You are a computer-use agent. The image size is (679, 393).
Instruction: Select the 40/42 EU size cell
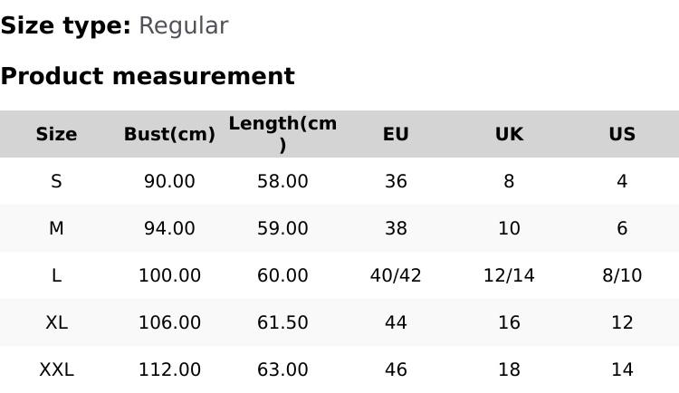tap(396, 275)
